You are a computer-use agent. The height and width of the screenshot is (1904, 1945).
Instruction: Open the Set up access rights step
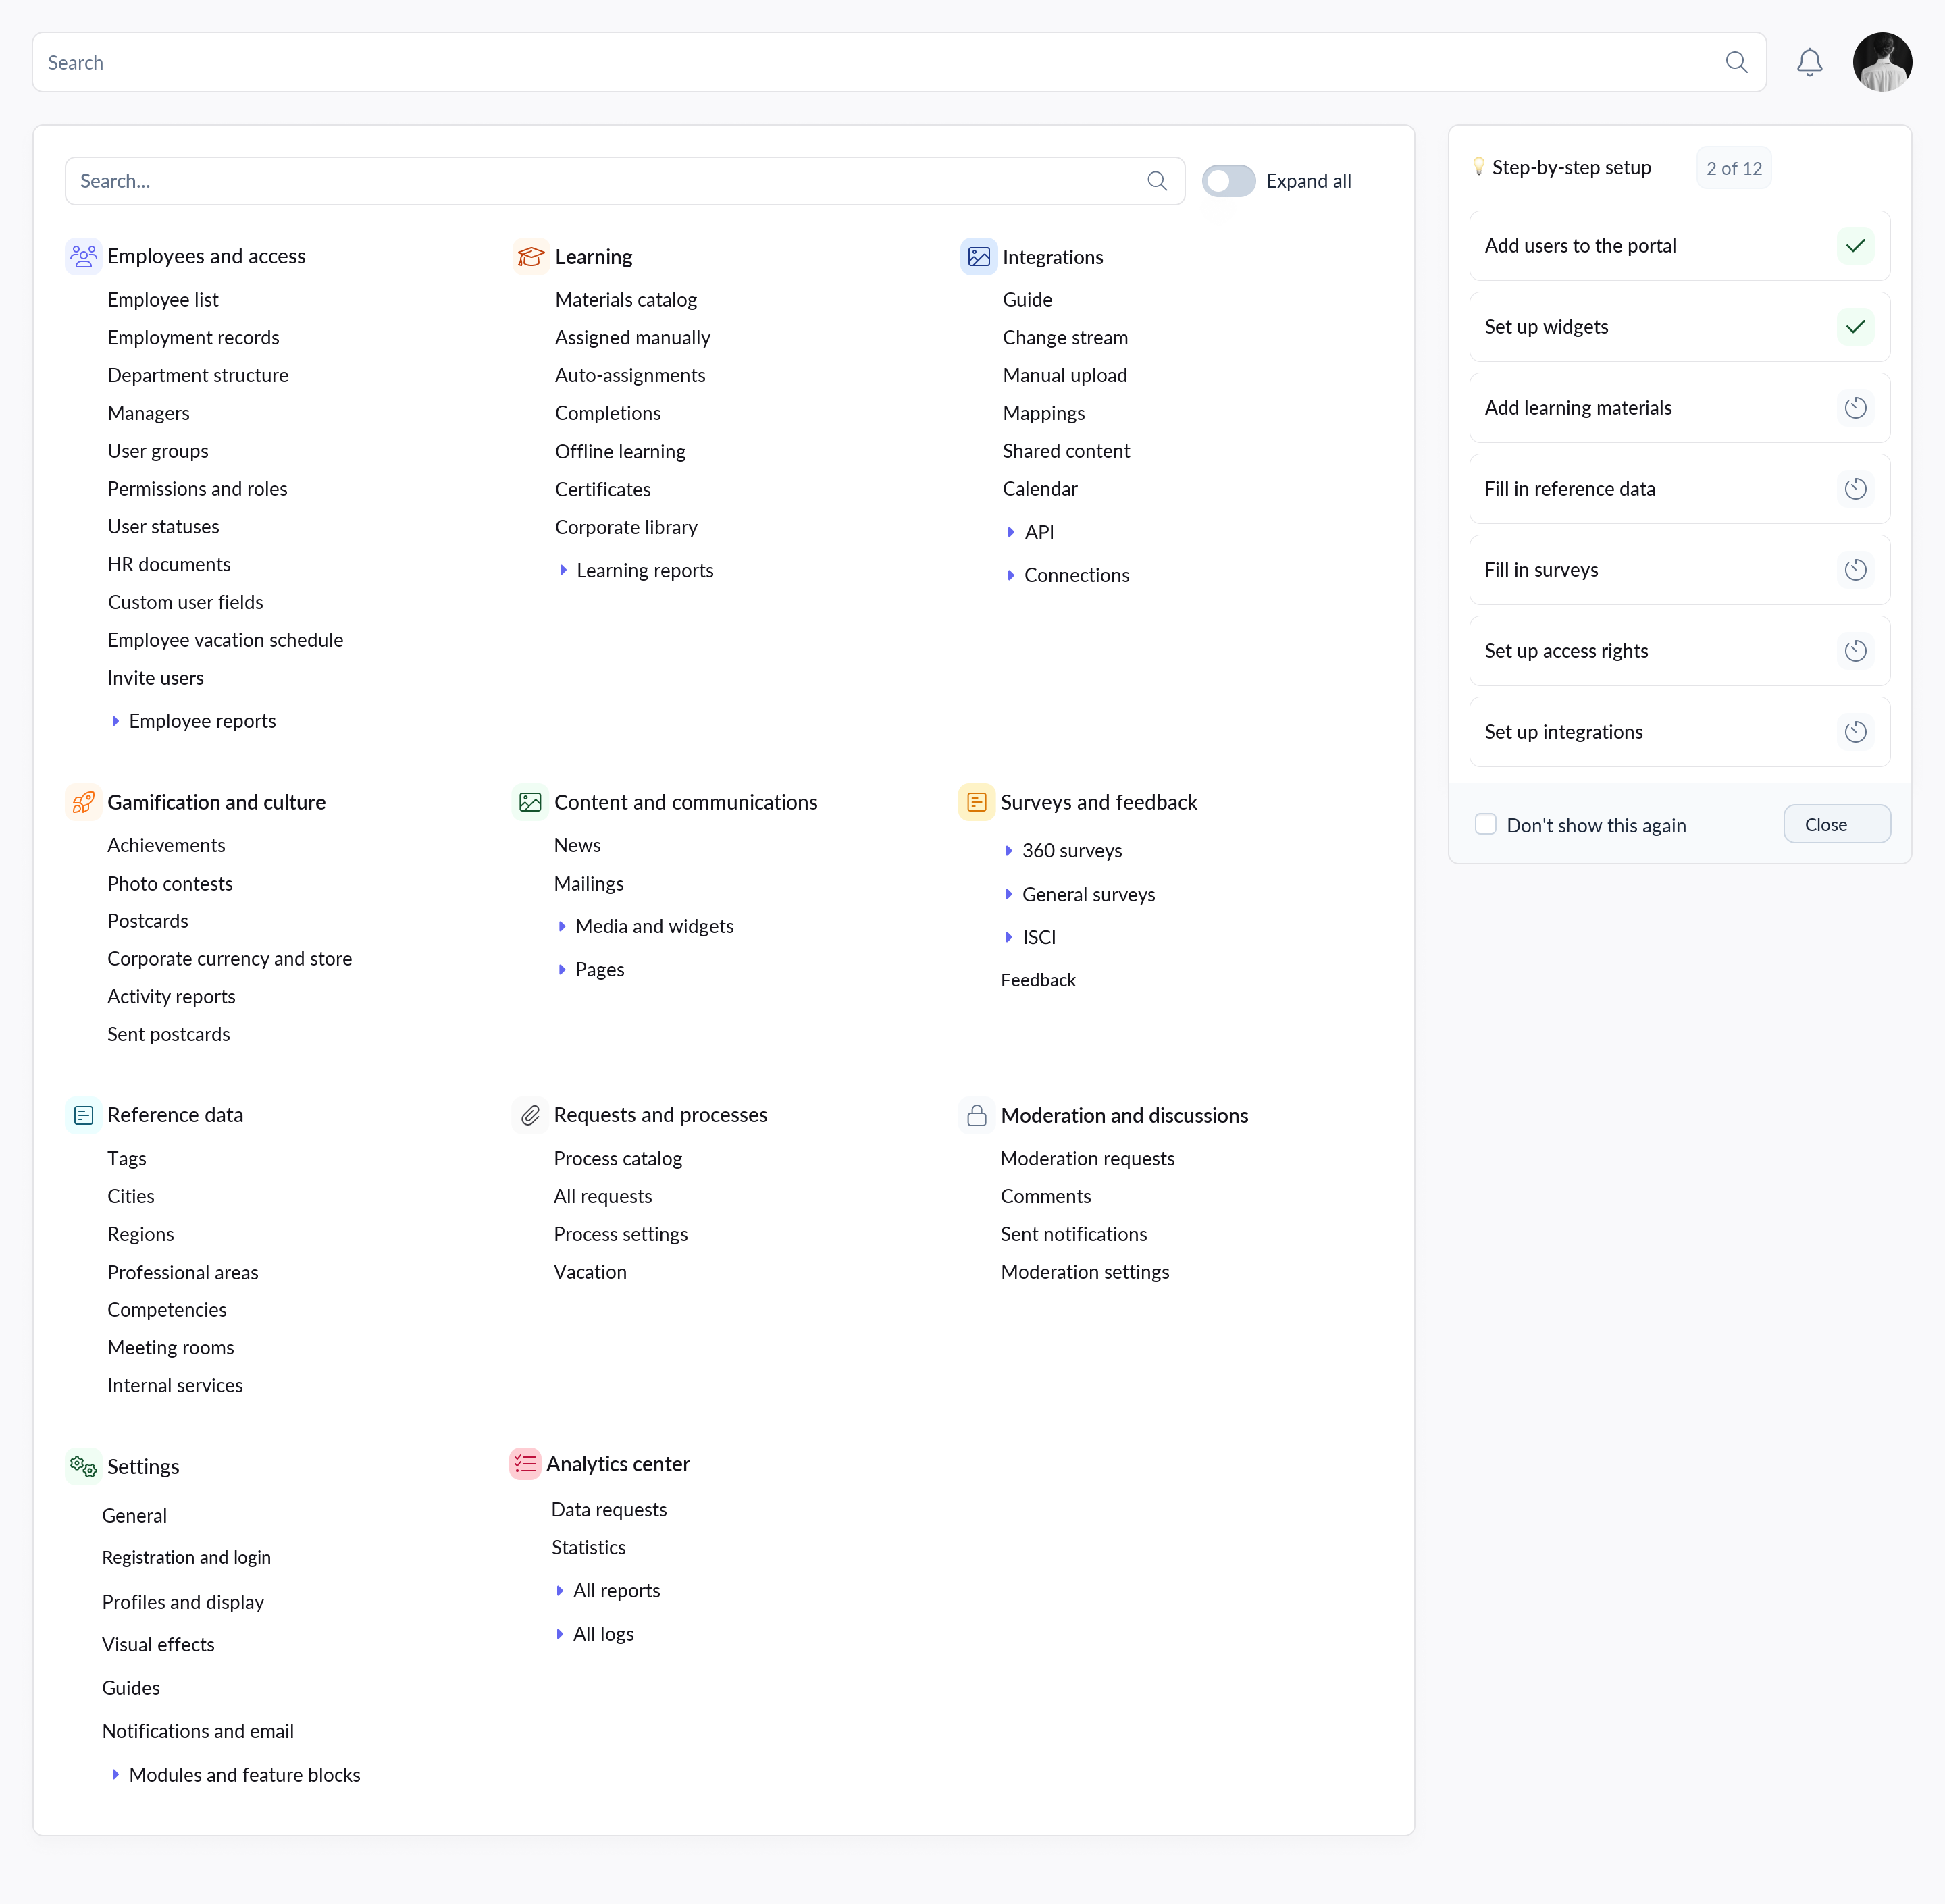click(x=1679, y=651)
